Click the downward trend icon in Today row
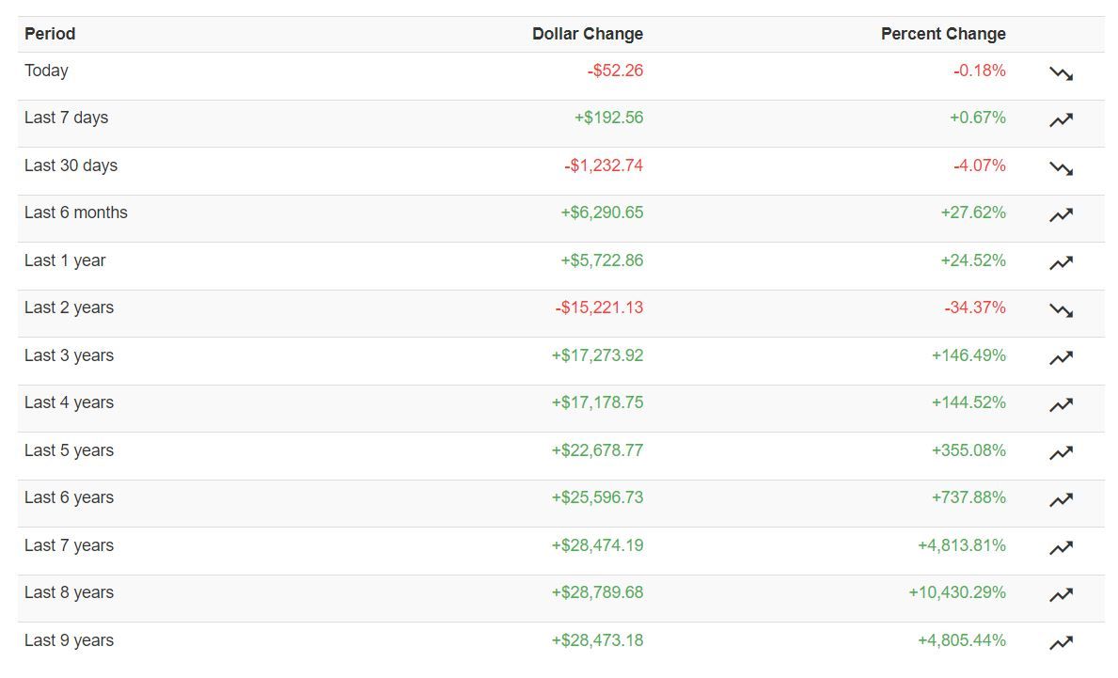1118x678 pixels. pyautogui.click(x=1061, y=73)
